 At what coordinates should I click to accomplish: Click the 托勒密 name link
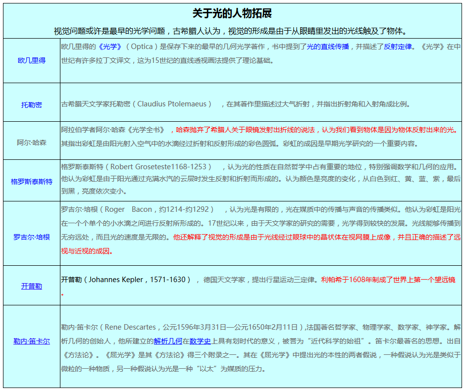coord(32,104)
